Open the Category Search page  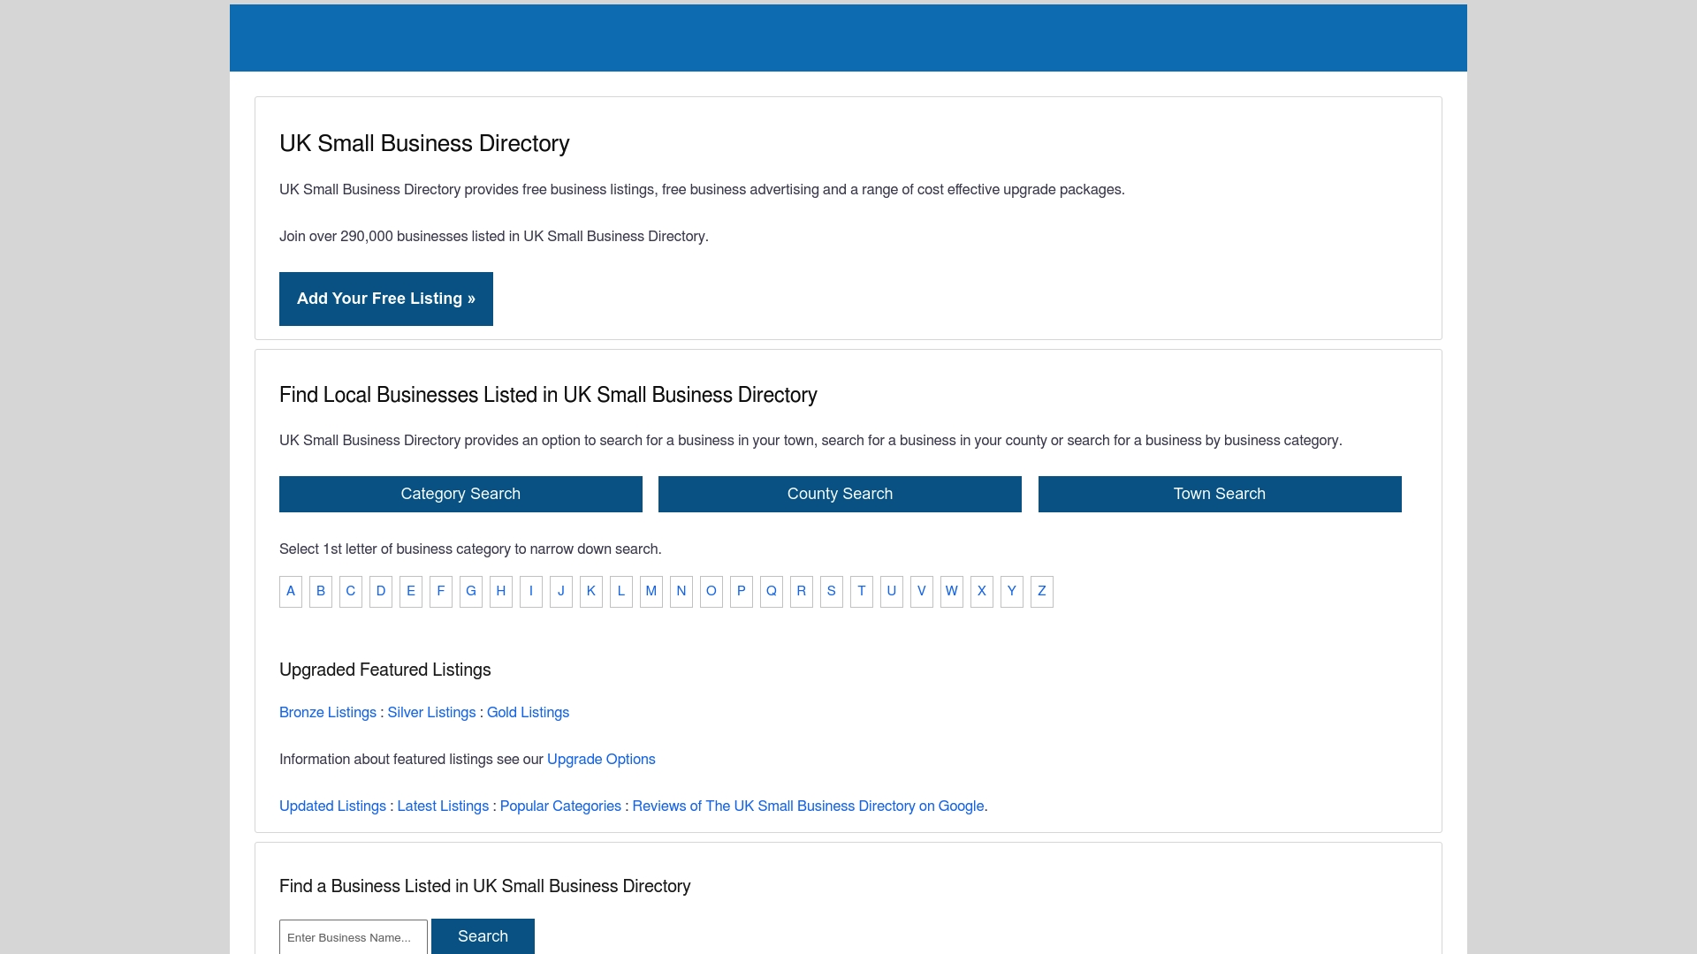tap(460, 494)
